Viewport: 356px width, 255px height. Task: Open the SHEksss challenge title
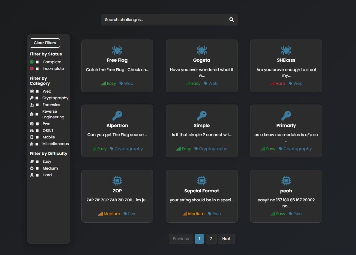(x=286, y=60)
